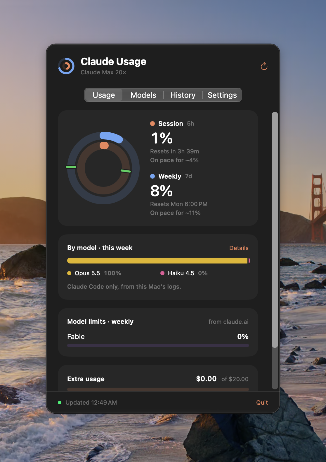Image resolution: width=326 pixels, height=462 pixels.
Task: Switch to the Usage tab
Action: pos(104,95)
